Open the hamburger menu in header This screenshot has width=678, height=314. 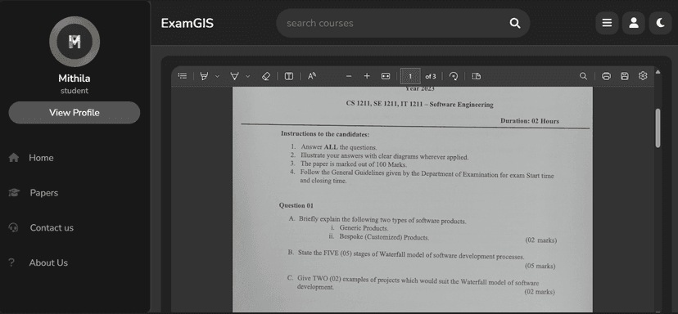pyautogui.click(x=607, y=23)
